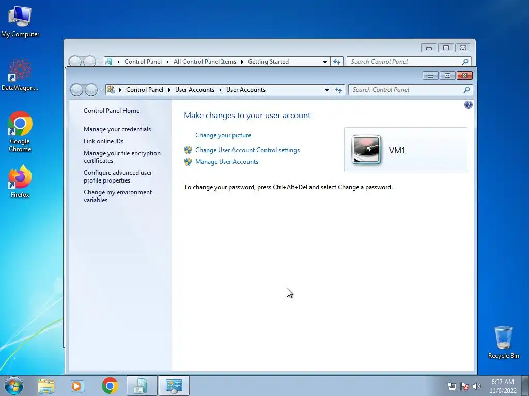529x396 pixels.
Task: Open Link online IDs
Action: pyautogui.click(x=103, y=141)
